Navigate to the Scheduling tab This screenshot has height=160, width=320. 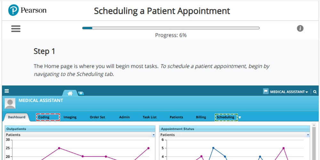pyautogui.click(x=226, y=117)
